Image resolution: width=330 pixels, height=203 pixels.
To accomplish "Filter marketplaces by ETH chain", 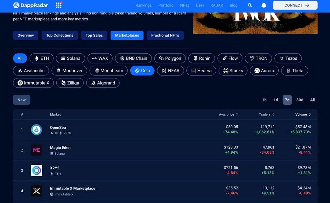I will (x=42, y=58).
